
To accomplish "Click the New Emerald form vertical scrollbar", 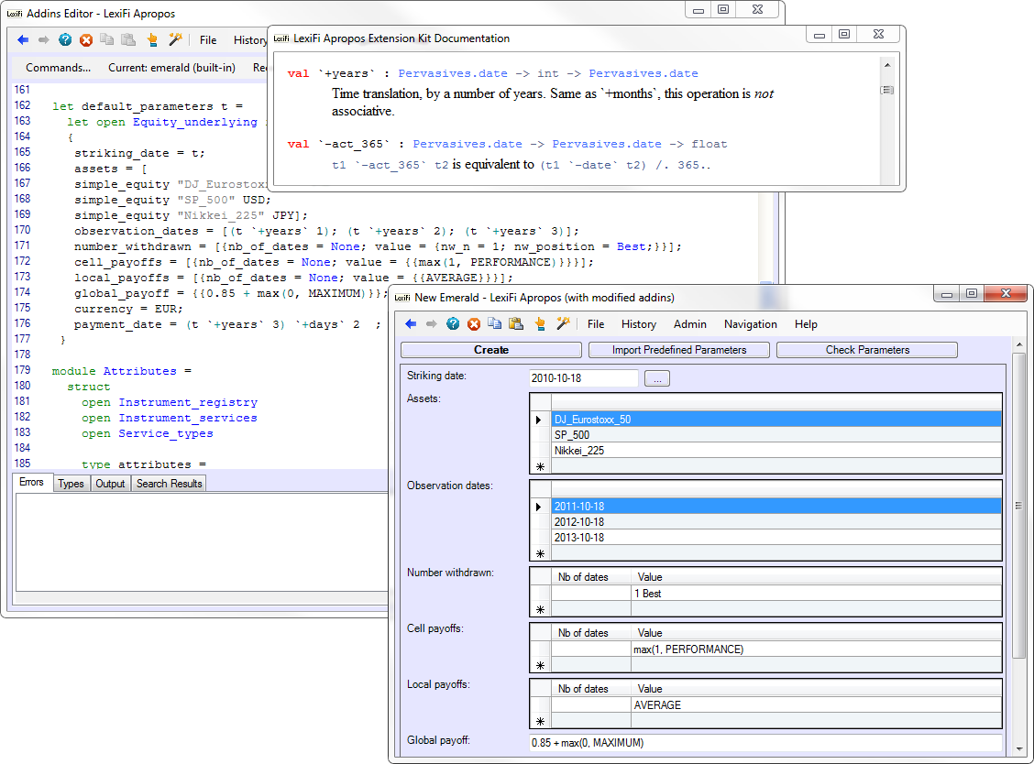I will (x=1018, y=506).
